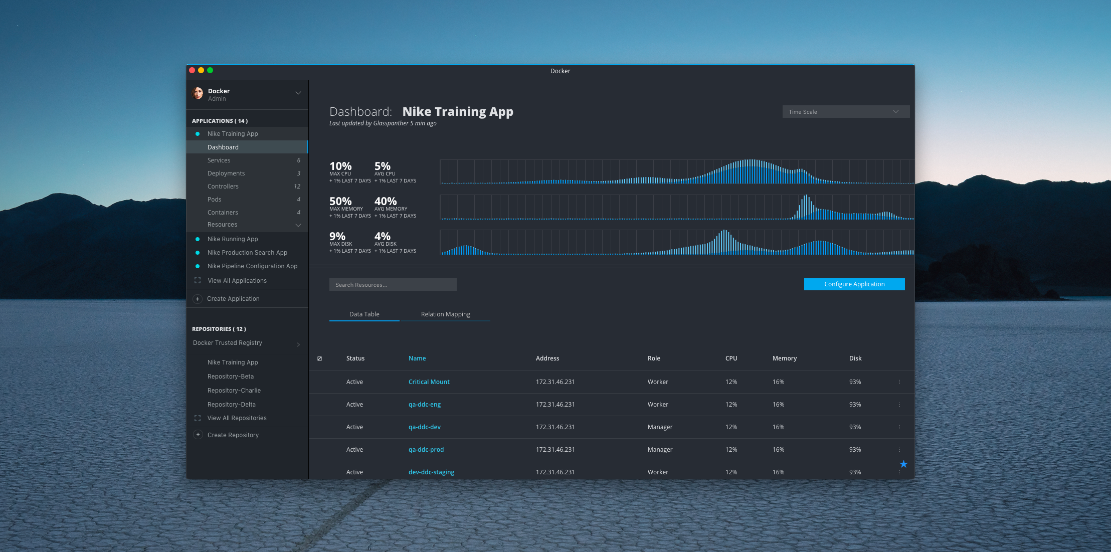Screen dimensions: 1111x552
Task: Expand the Docker Admin account dropdown
Action: click(298, 93)
